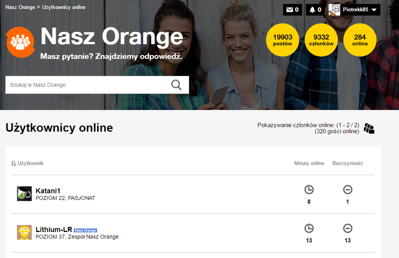
Task: Click the 9332 członków yellow circle
Action: [x=321, y=40]
